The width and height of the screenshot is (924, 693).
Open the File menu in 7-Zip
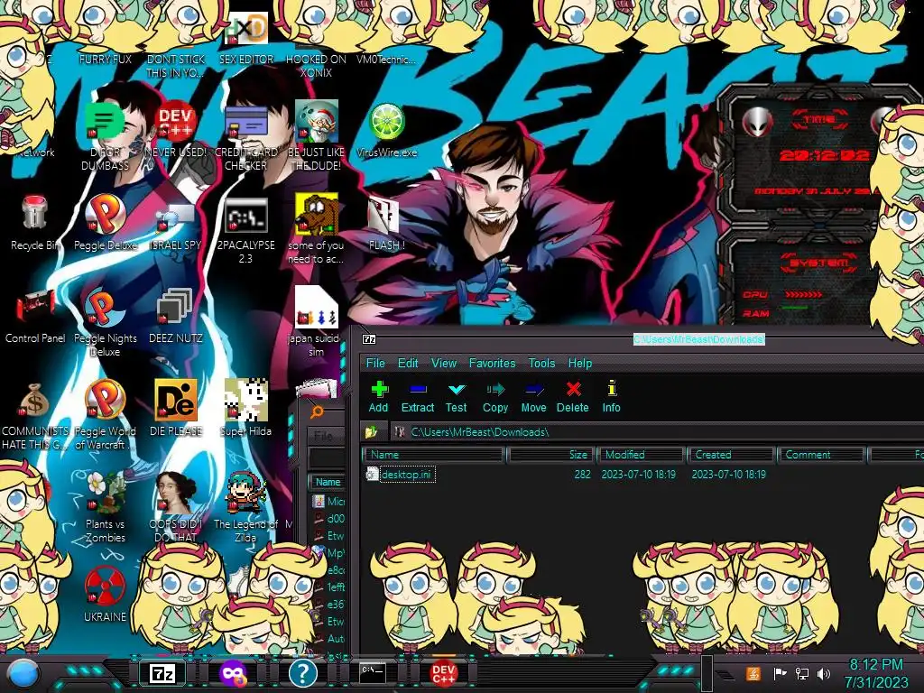tap(375, 363)
